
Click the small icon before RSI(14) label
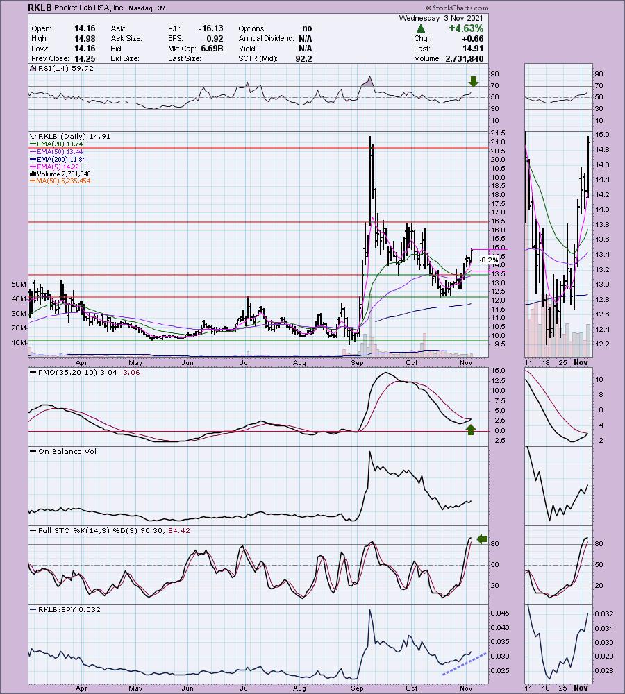tap(33, 68)
